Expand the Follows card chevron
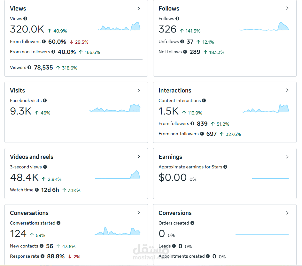 coord(287,8)
